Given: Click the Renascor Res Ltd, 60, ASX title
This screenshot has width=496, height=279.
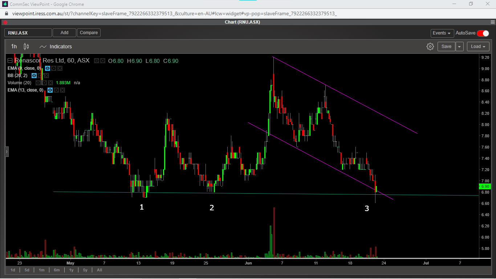Looking at the screenshot, I should pos(52,61).
